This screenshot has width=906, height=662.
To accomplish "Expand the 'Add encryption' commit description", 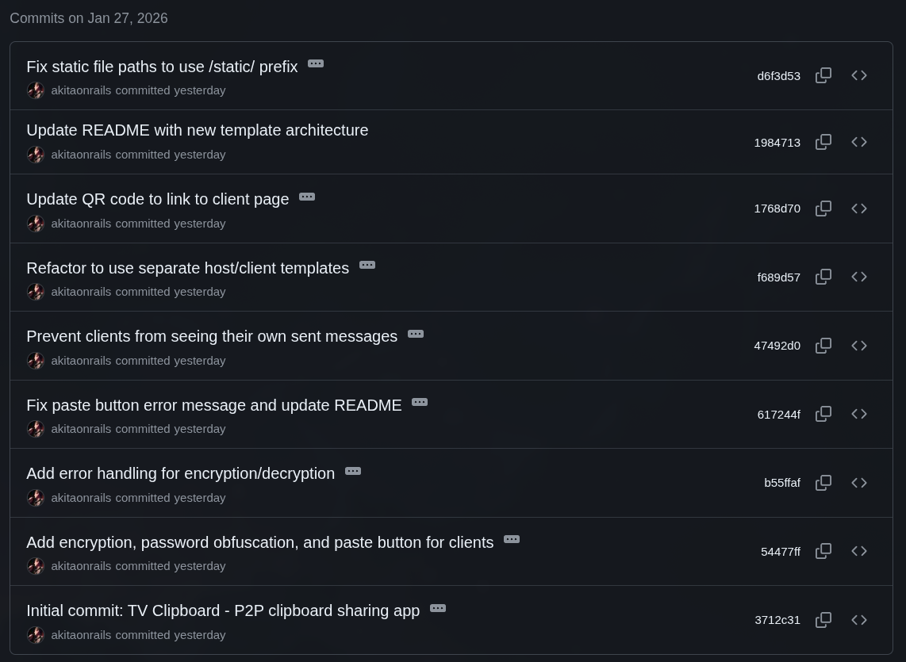I will pyautogui.click(x=512, y=539).
